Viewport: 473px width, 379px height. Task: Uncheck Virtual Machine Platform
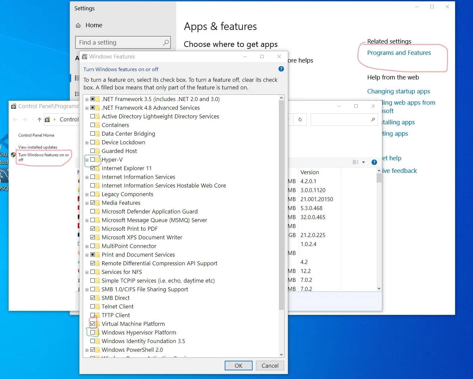click(x=93, y=324)
